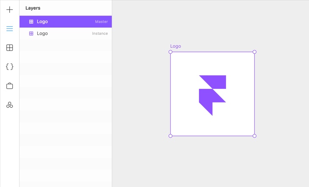Click the top-left resize handle of Logo frame

tap(171, 52)
